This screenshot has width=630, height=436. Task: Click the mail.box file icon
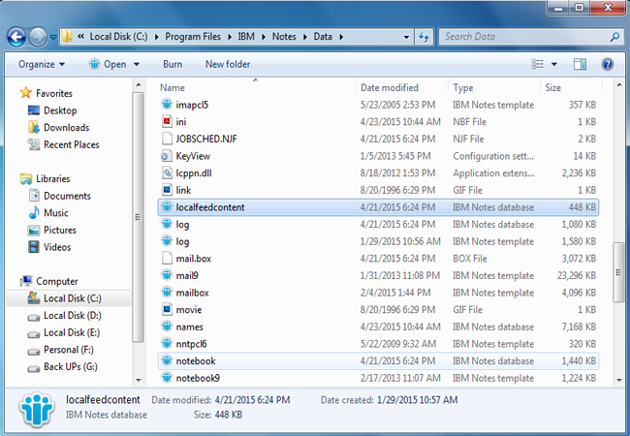(167, 259)
